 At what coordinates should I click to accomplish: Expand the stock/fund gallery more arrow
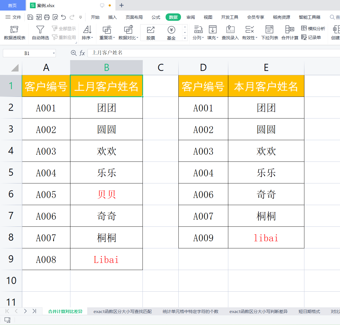185,38
